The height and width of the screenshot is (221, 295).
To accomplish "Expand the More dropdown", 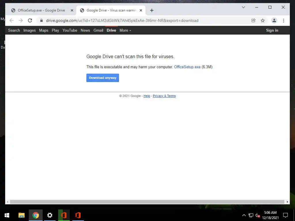I will (125, 30).
